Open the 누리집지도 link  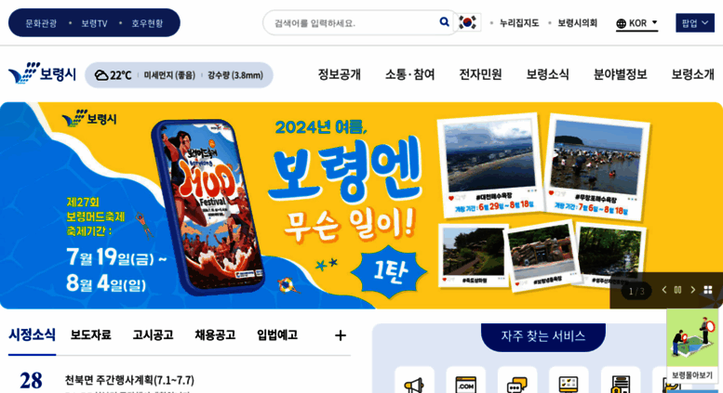pos(519,22)
